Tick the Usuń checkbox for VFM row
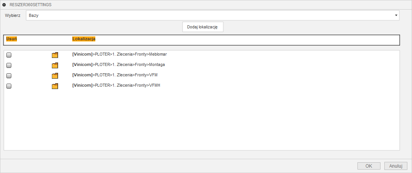This screenshot has width=412, height=173. (x=9, y=76)
